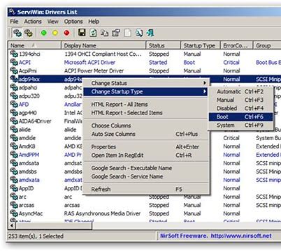
Task: Click the blue document toolbar icon next to exit
Action: tap(139, 33)
